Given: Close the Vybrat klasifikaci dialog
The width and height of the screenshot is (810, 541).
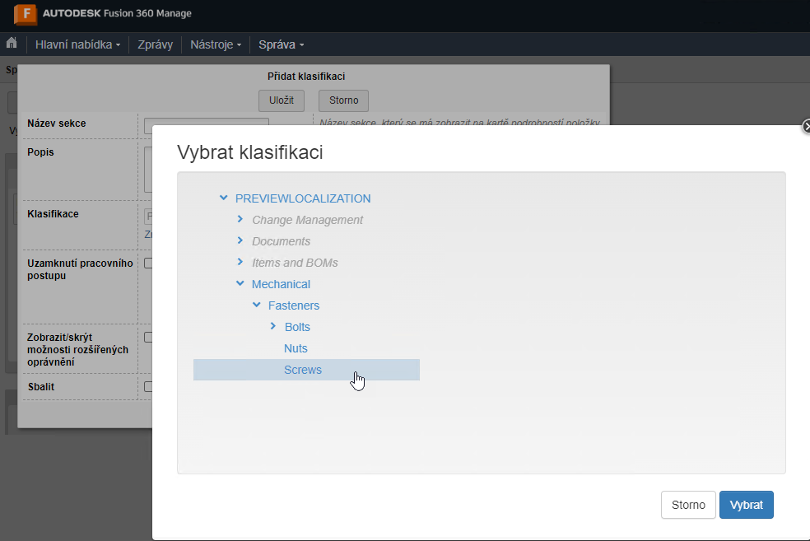Looking at the screenshot, I should 806,127.
